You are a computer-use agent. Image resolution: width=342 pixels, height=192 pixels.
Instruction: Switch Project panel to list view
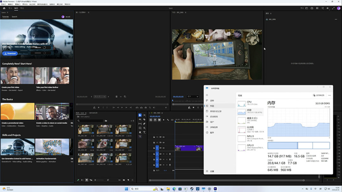pos(82,180)
